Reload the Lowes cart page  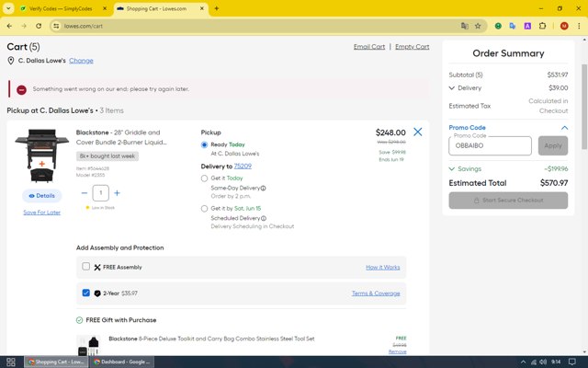click(x=39, y=26)
